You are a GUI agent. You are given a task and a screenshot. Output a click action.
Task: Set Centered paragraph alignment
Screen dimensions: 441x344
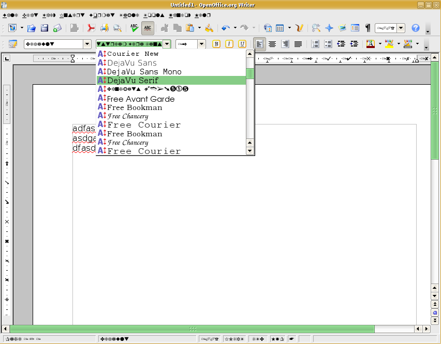click(x=272, y=44)
